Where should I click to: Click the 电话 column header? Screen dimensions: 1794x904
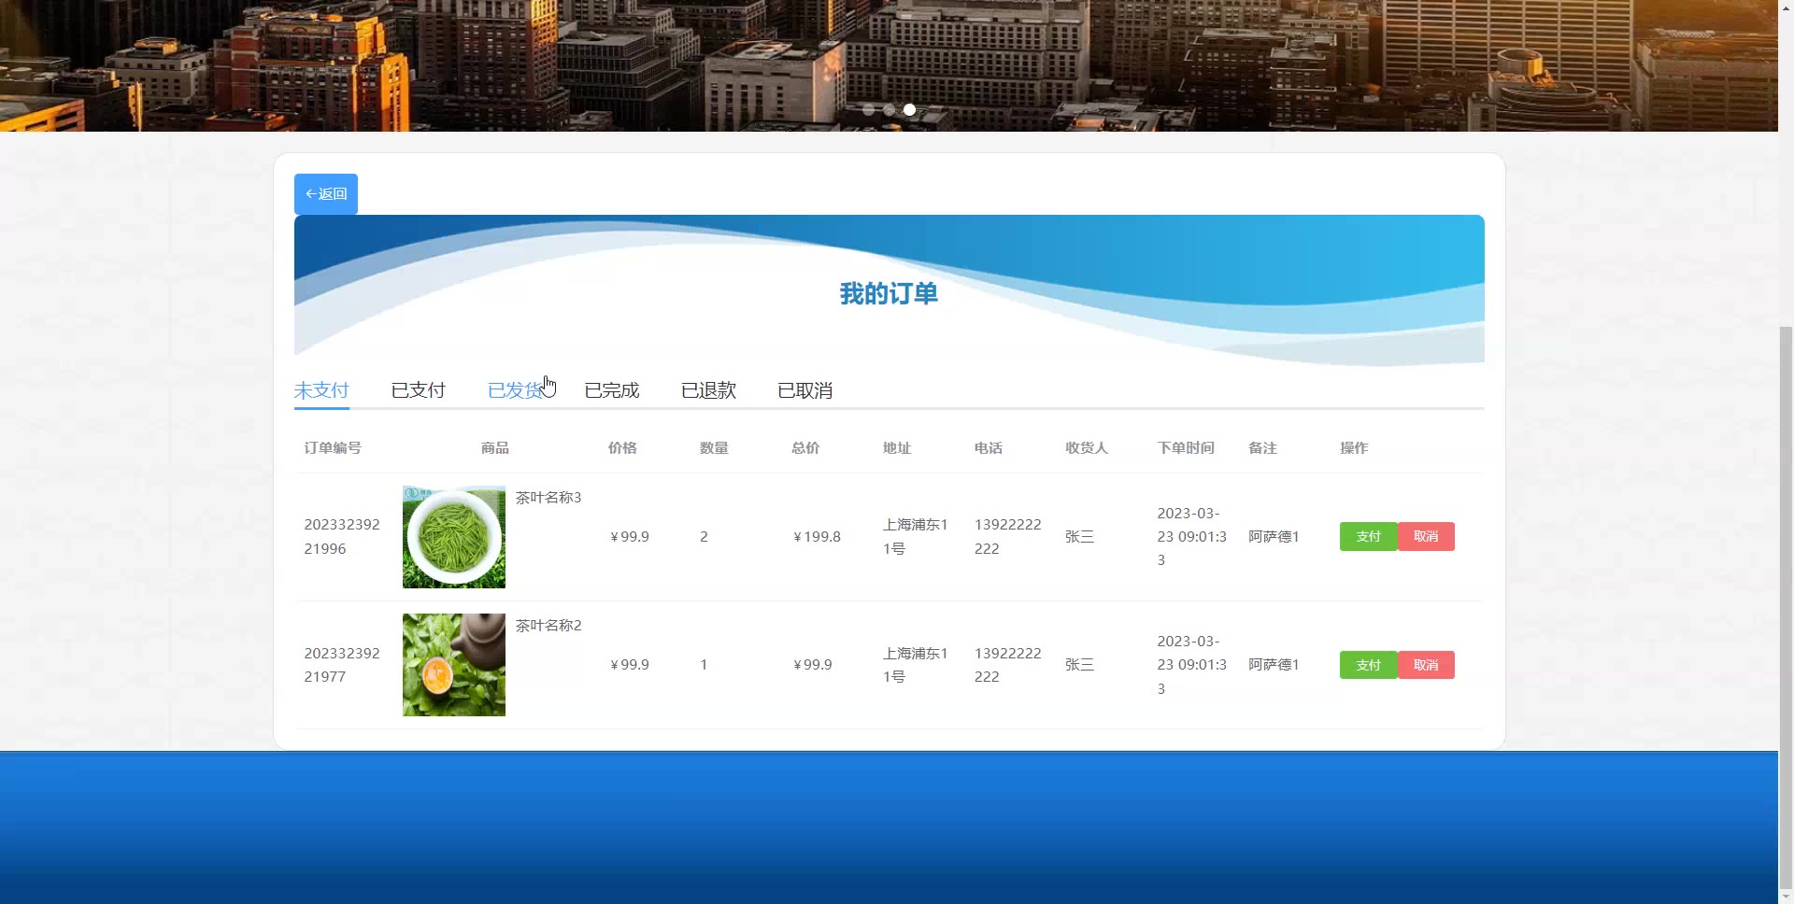tap(989, 448)
